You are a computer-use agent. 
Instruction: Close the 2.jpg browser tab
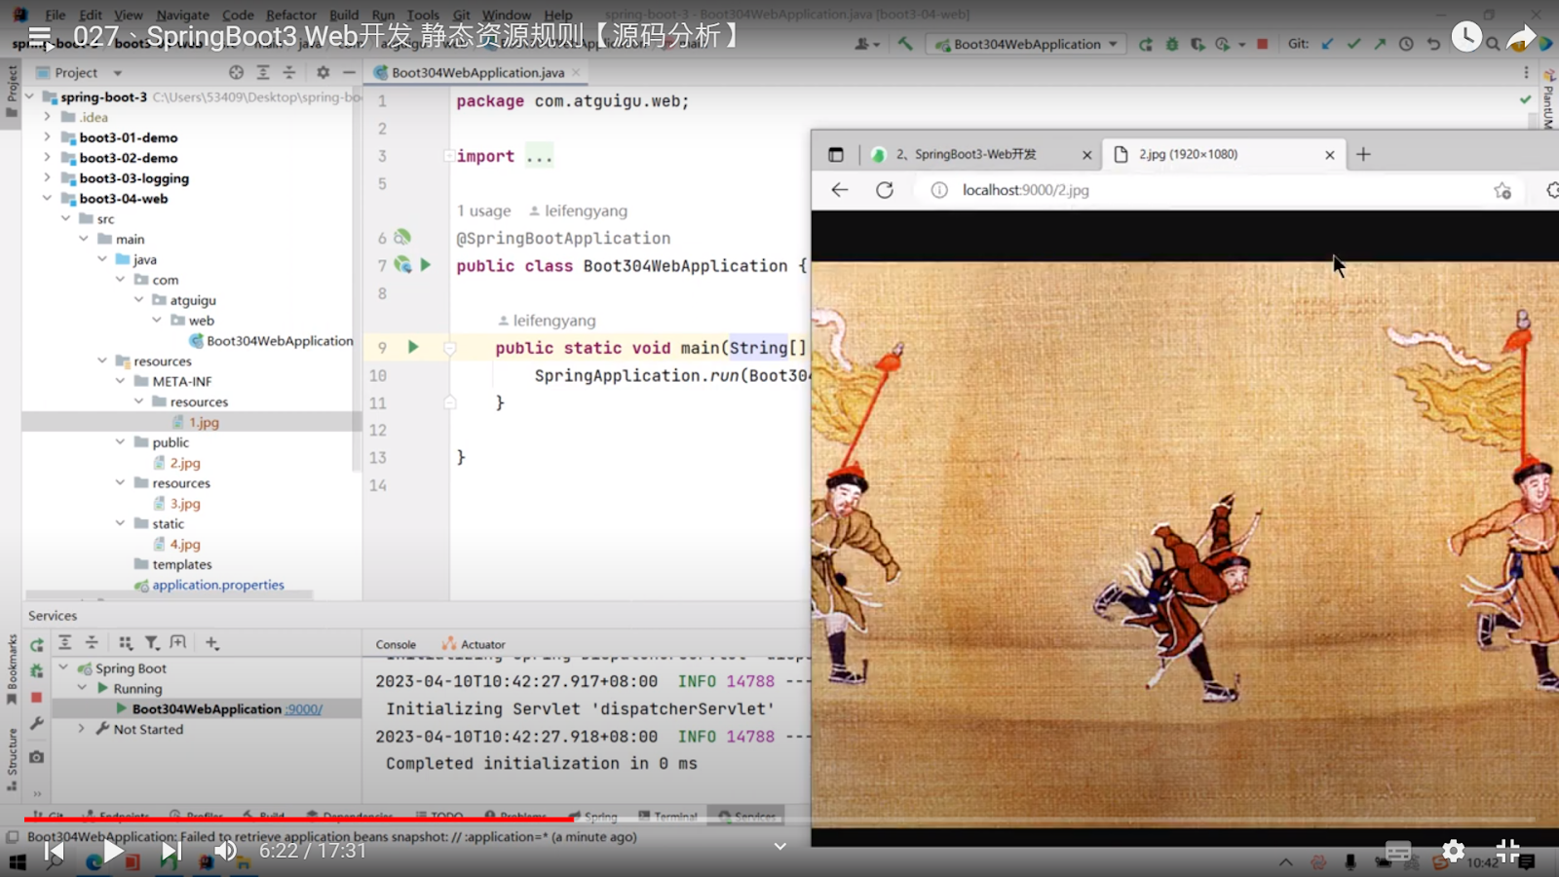click(1329, 154)
